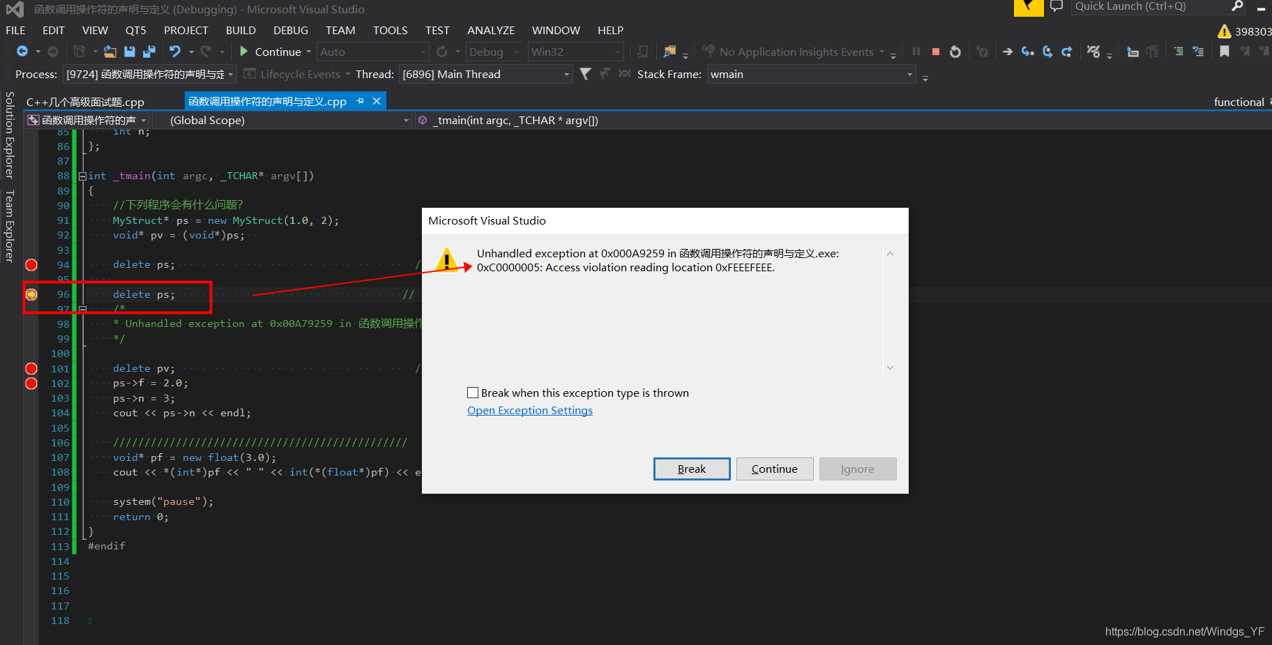Switch to the C++几个高级面试题.cpp tab
This screenshot has height=645, width=1272.
click(x=85, y=102)
